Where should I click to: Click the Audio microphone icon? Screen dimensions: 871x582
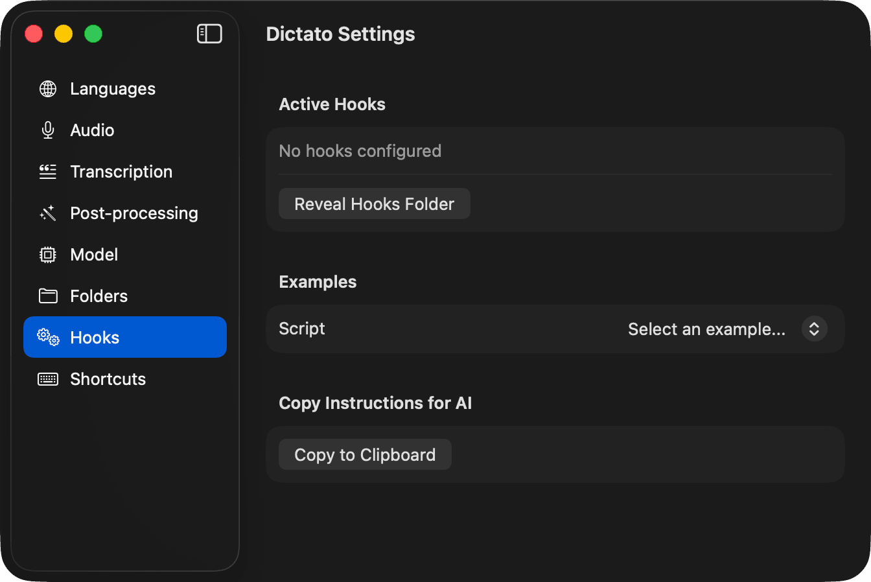(x=47, y=130)
